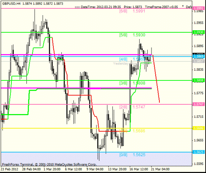Click the 1.5775 price scale value
Screen dimensions: 206x173
coord(199,93)
